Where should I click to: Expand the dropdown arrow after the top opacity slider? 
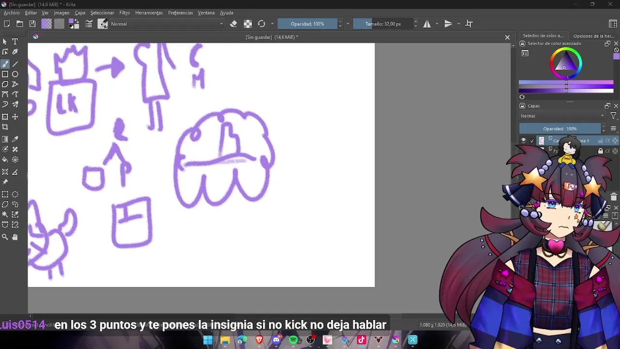[348, 24]
